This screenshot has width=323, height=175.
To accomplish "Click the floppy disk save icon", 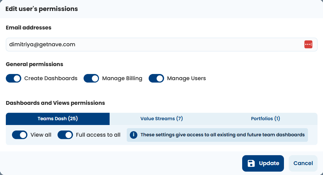I will 251,163.
